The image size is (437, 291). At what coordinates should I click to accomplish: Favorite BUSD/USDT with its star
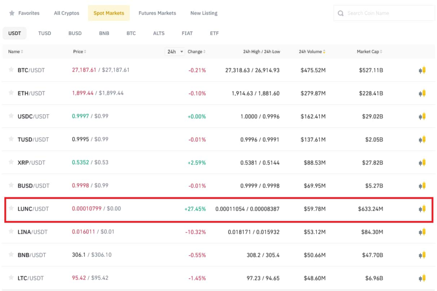tap(11, 185)
